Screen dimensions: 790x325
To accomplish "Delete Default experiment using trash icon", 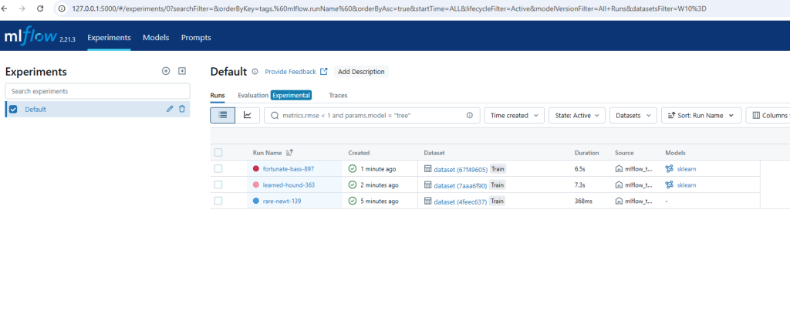I will pos(182,109).
